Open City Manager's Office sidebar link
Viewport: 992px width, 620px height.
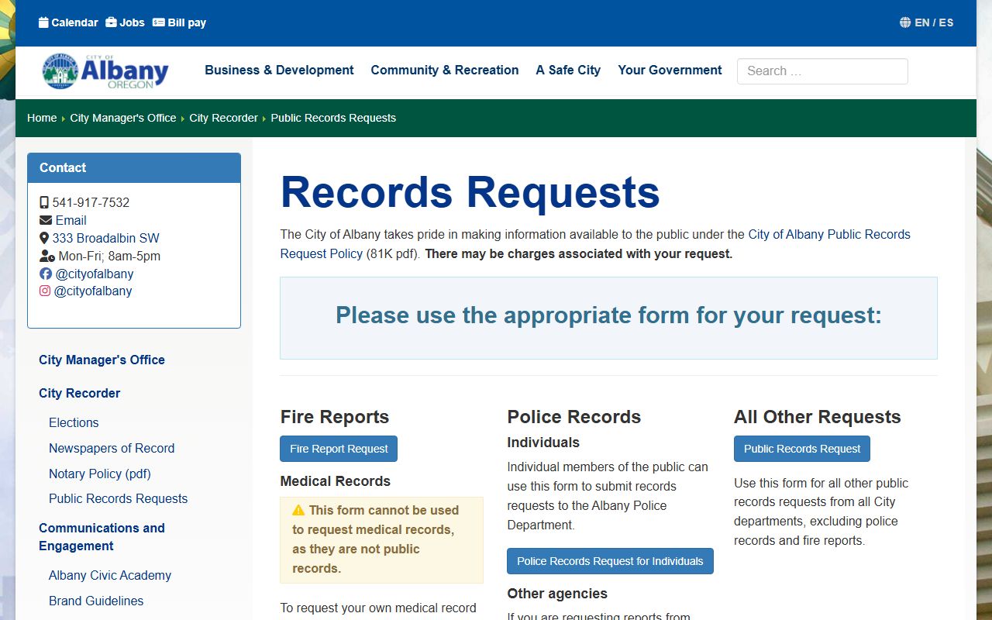(x=102, y=360)
